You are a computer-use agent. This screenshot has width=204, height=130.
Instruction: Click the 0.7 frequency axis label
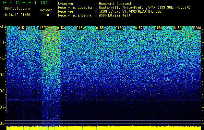click(2, 107)
